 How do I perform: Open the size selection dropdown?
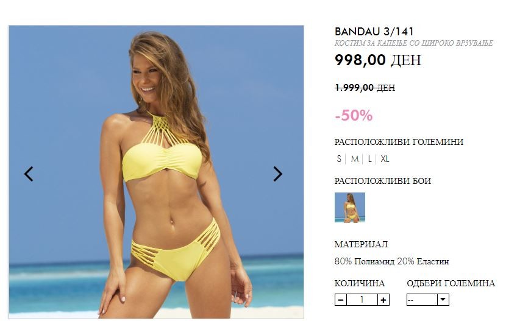(427, 300)
